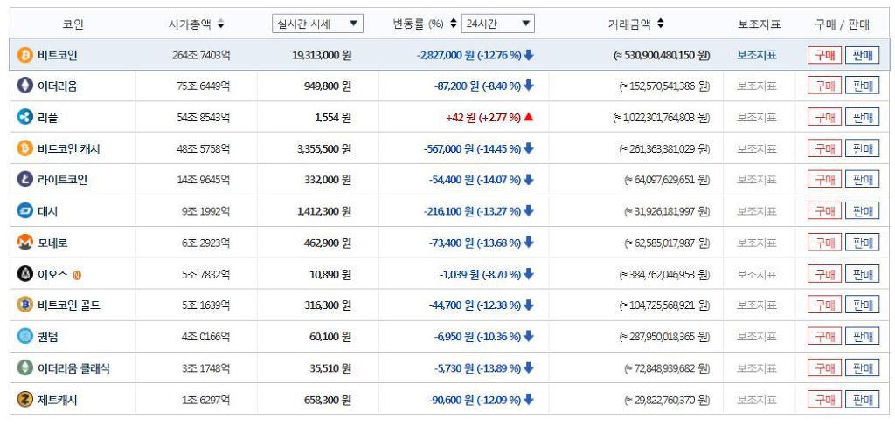Click the change -6,950 원 (-10.36 %)
Image resolution: width=895 pixels, height=425 pixels.
(477, 337)
